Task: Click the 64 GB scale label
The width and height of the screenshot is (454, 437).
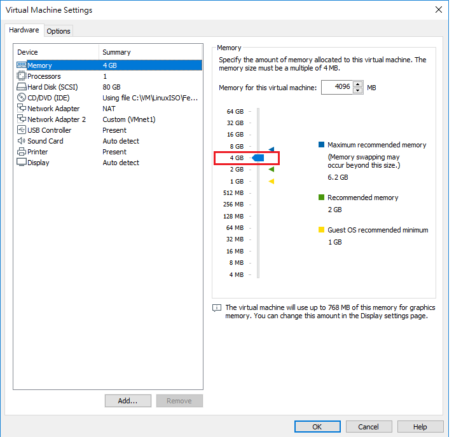Action: (235, 111)
